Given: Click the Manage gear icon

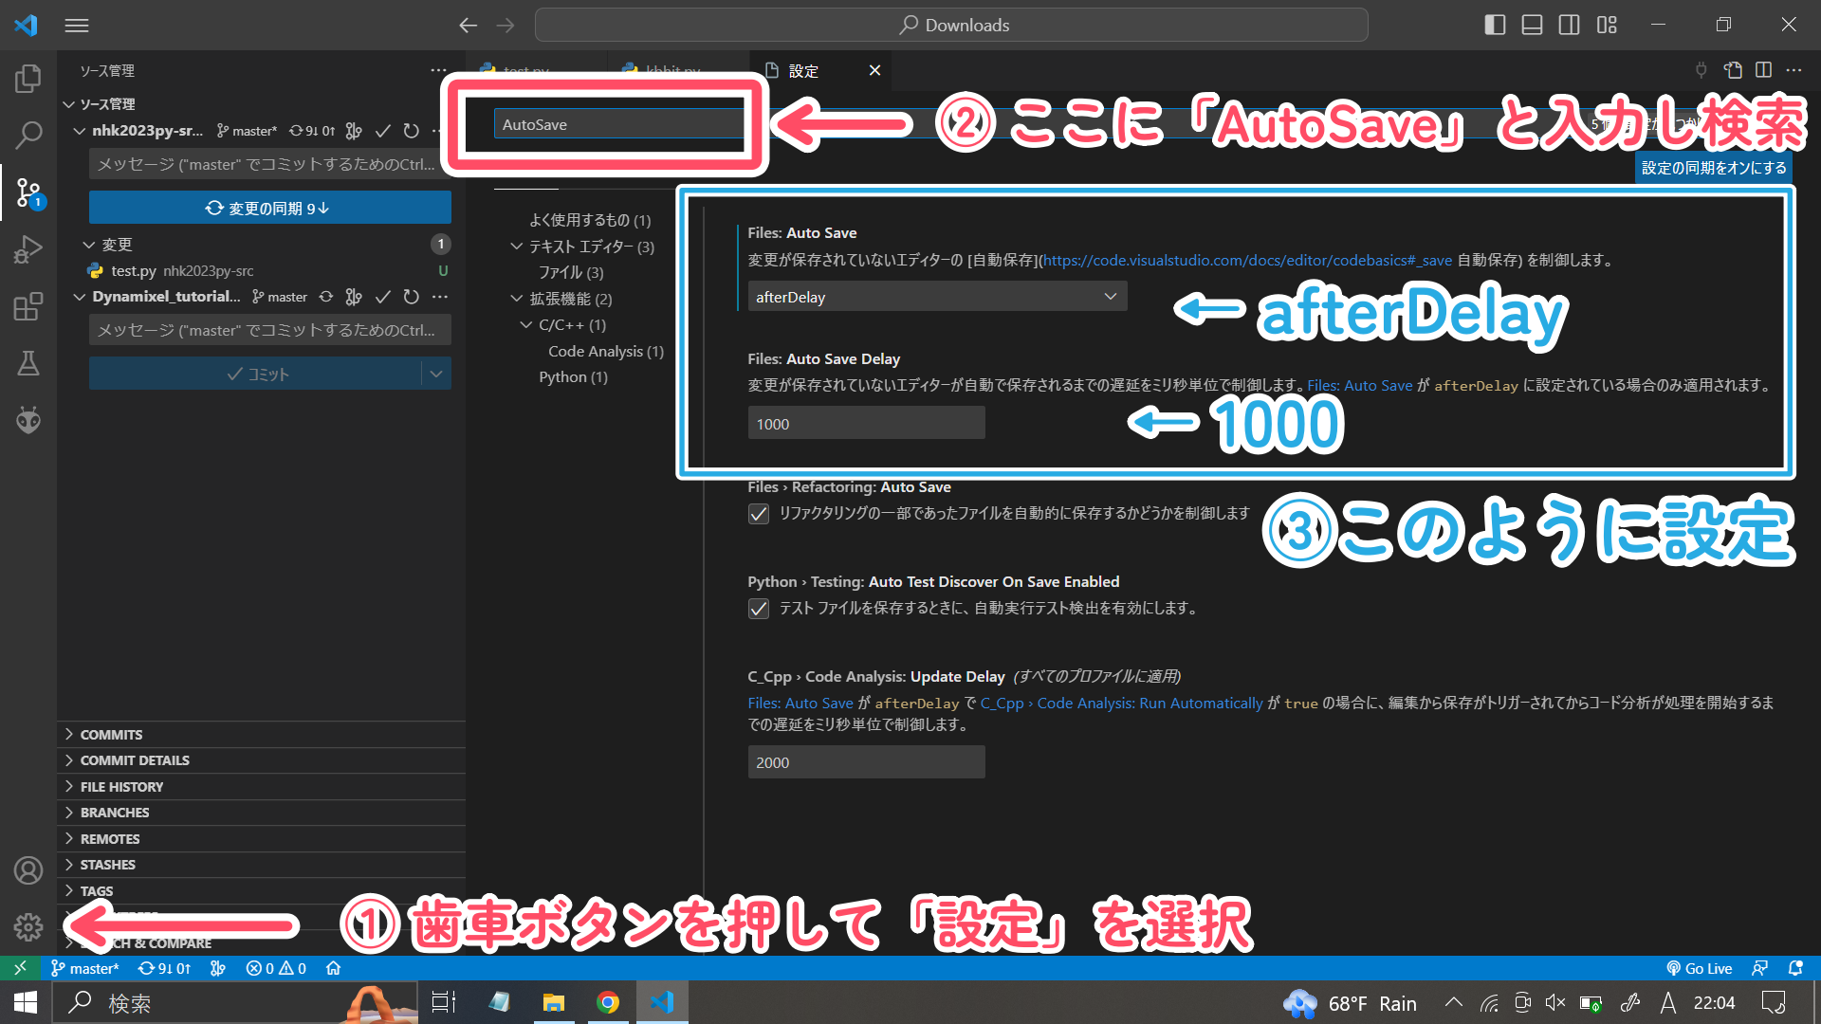Looking at the screenshot, I should pyautogui.click(x=28, y=926).
